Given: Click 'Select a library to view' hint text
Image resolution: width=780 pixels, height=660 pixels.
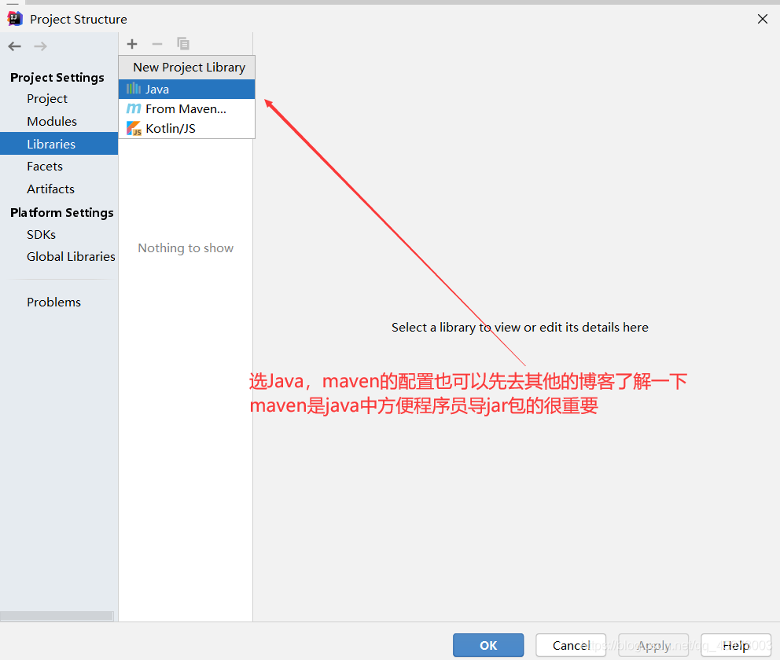Looking at the screenshot, I should pos(520,327).
